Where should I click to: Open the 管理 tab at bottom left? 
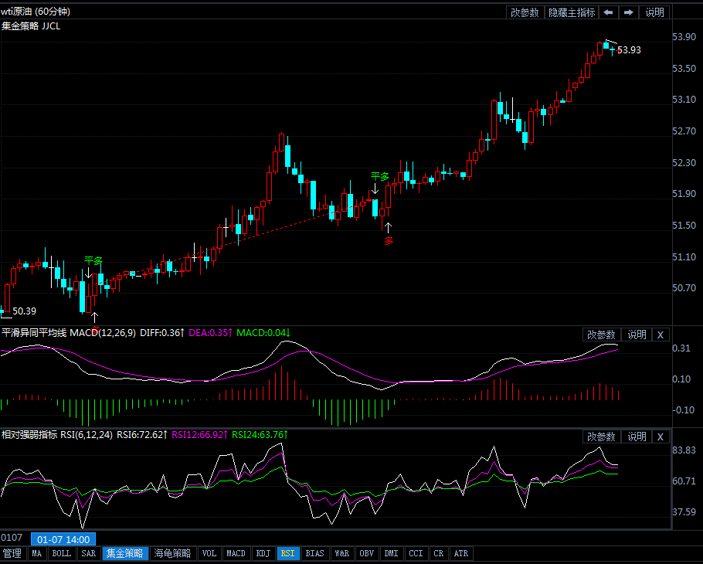coord(12,553)
